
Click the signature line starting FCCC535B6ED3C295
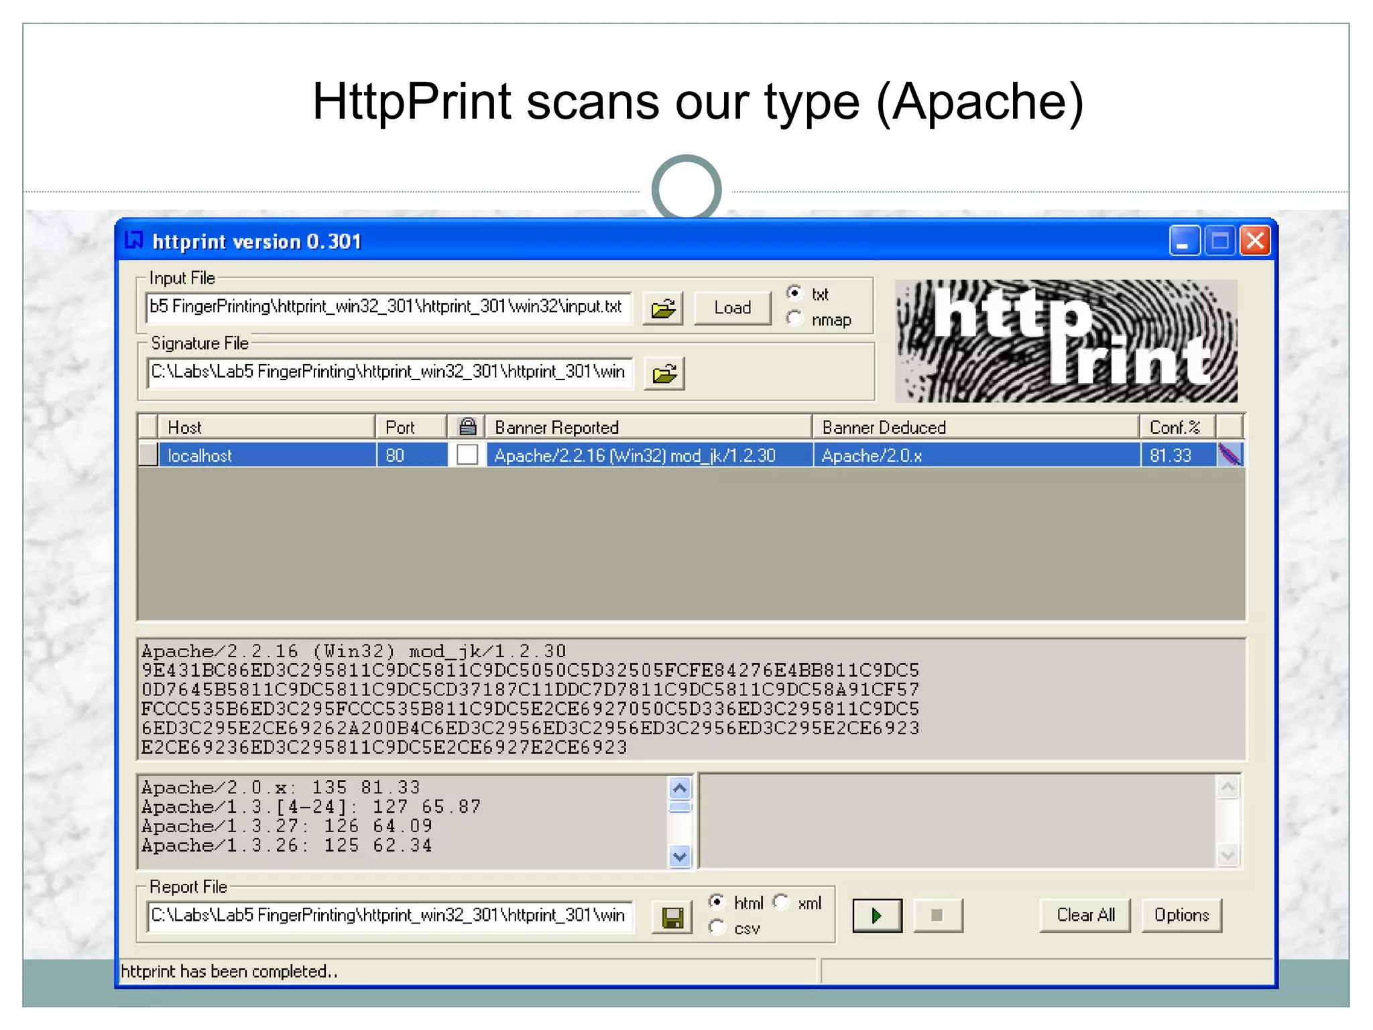(530, 709)
